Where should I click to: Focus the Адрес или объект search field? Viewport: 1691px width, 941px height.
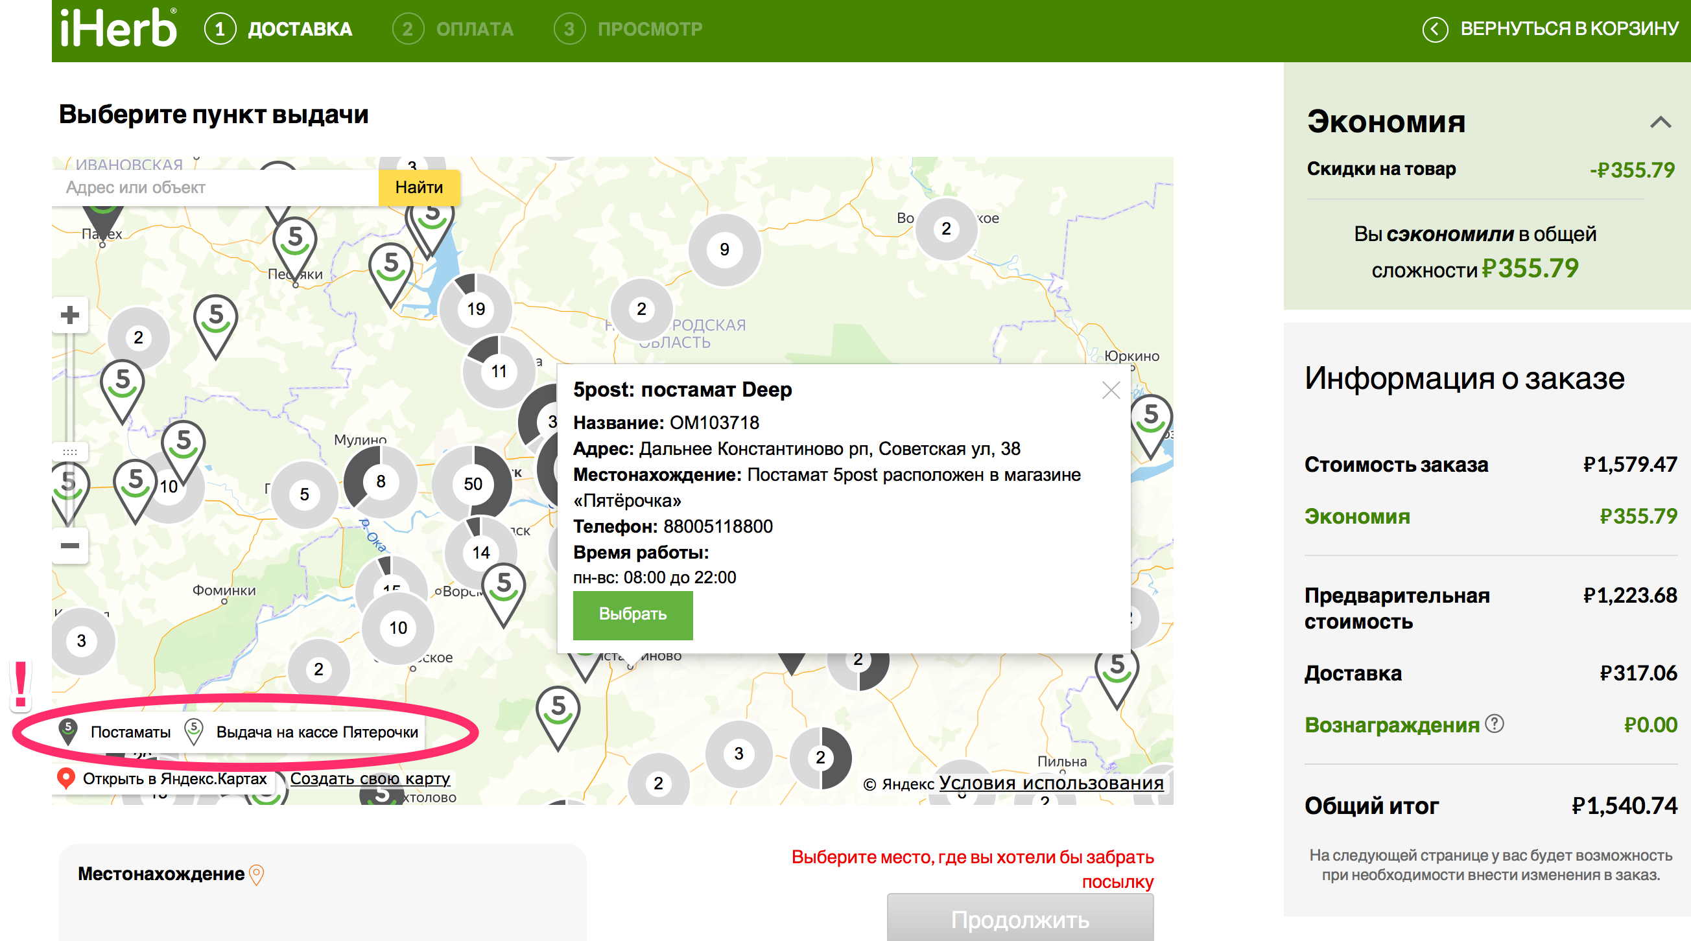(x=215, y=187)
